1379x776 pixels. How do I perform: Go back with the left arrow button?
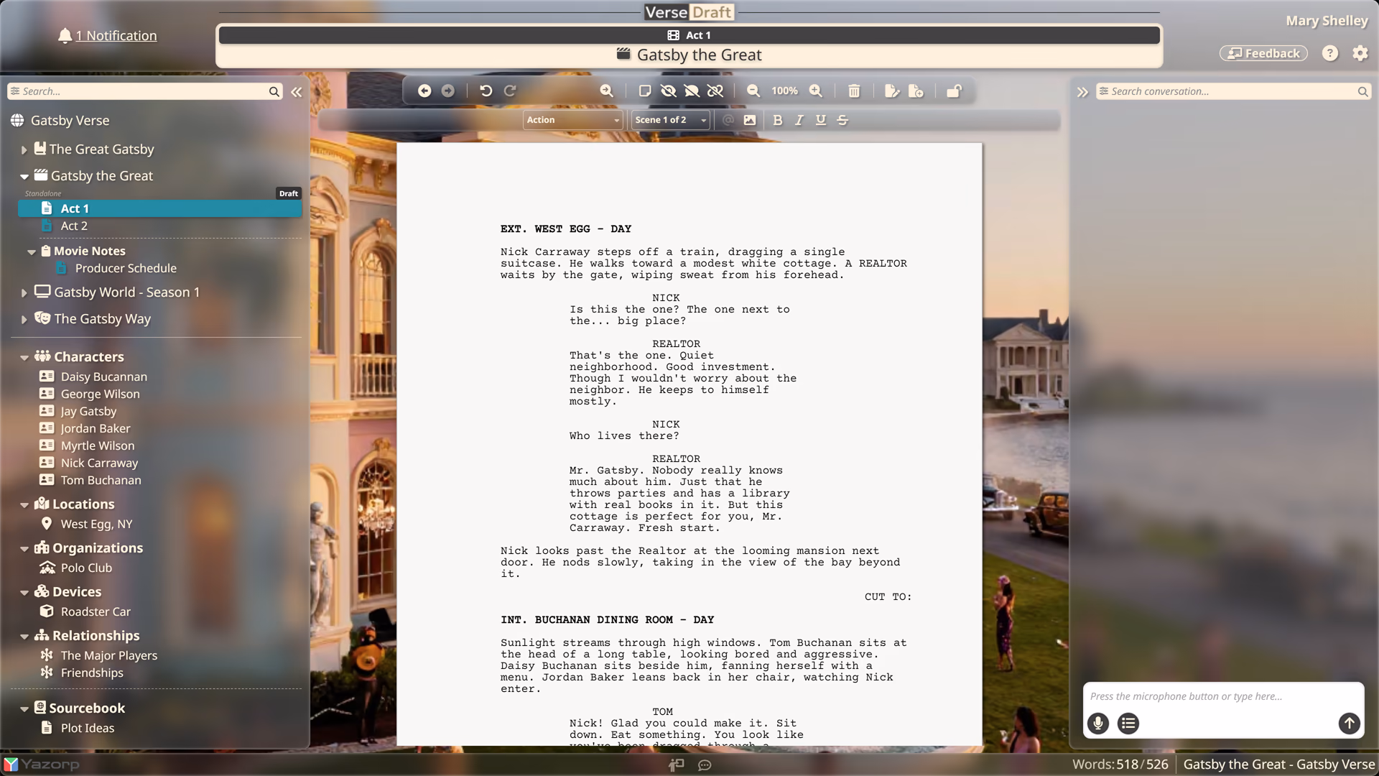tap(424, 91)
